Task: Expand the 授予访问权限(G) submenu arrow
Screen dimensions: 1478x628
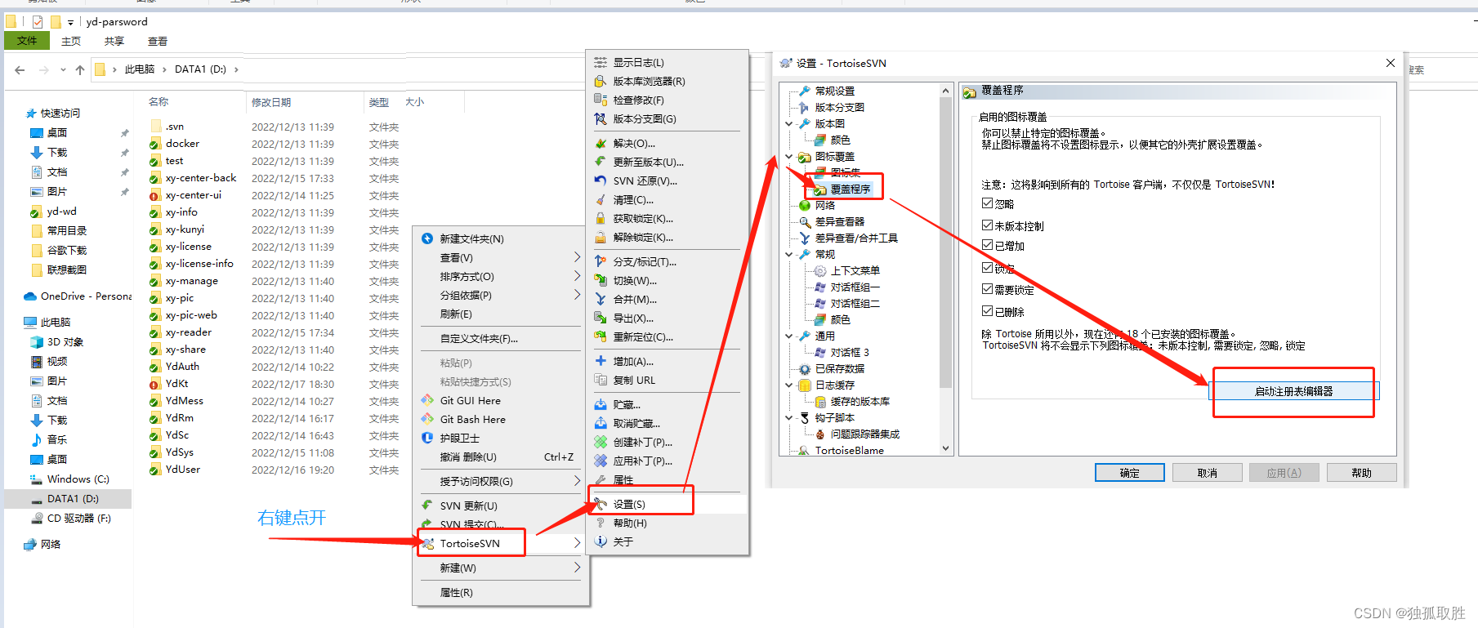Action: click(x=577, y=481)
